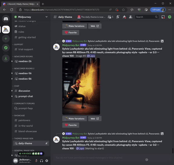The image size is (174, 165).
Task: Open the blend-showcase channel
Action: (31, 131)
